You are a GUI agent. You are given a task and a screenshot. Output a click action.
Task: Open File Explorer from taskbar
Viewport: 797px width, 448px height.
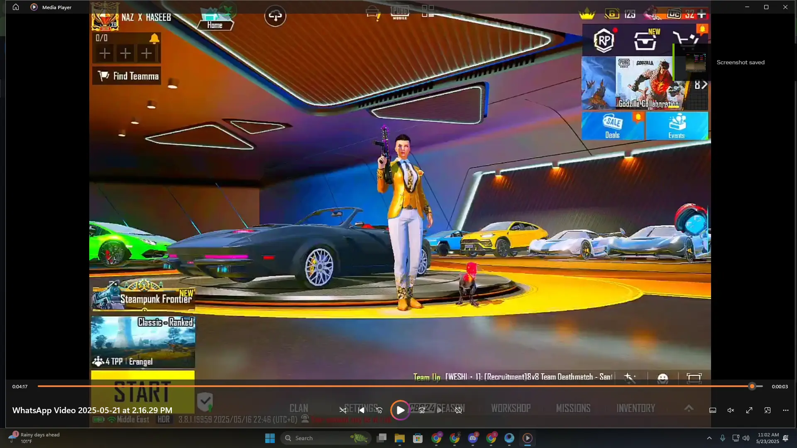click(x=400, y=438)
